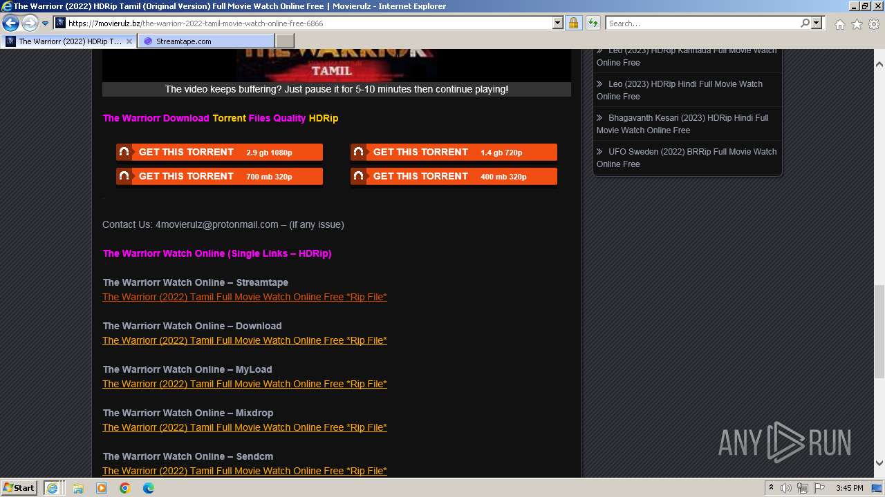This screenshot has width=885, height=497.
Task: Click the video keeps buffering notice
Action: pyautogui.click(x=337, y=89)
